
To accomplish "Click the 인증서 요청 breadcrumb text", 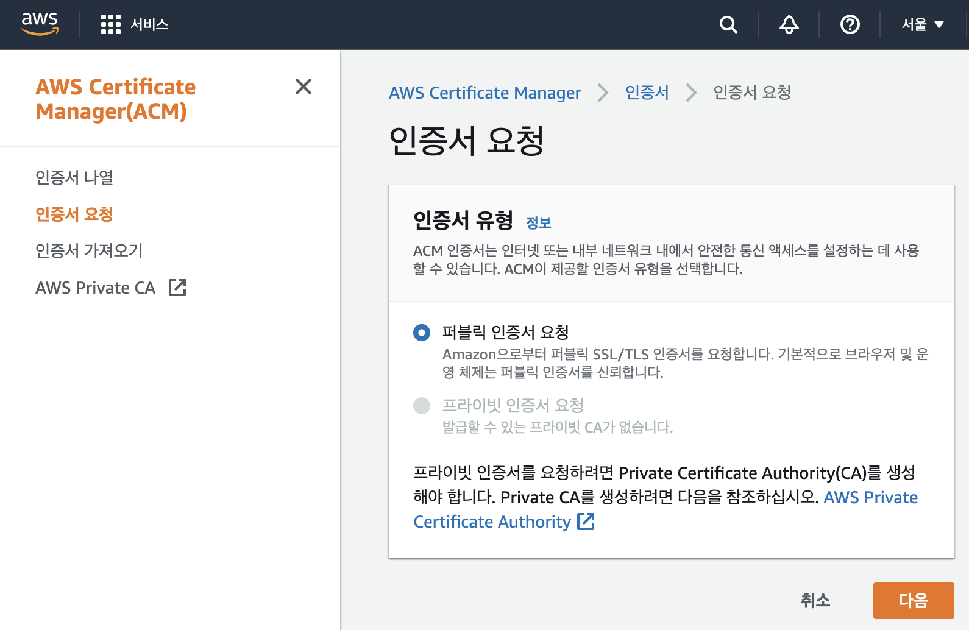I will pos(752,93).
